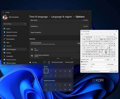The width and height of the screenshot is (120, 99).
Task: Insert the pound sign from Recent
Action: tap(60, 71)
